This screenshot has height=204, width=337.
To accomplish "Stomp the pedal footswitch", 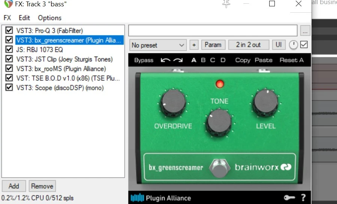I will [219, 168].
